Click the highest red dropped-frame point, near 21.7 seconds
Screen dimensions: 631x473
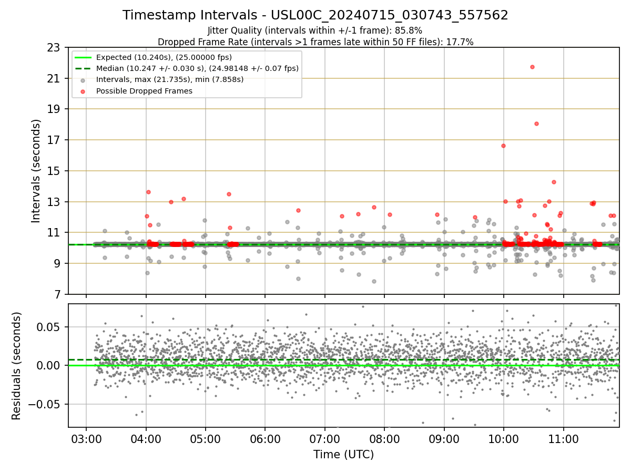tap(532, 67)
